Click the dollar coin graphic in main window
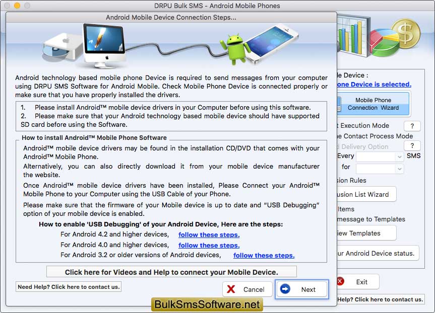This screenshot has height=313, width=435. 406,34
